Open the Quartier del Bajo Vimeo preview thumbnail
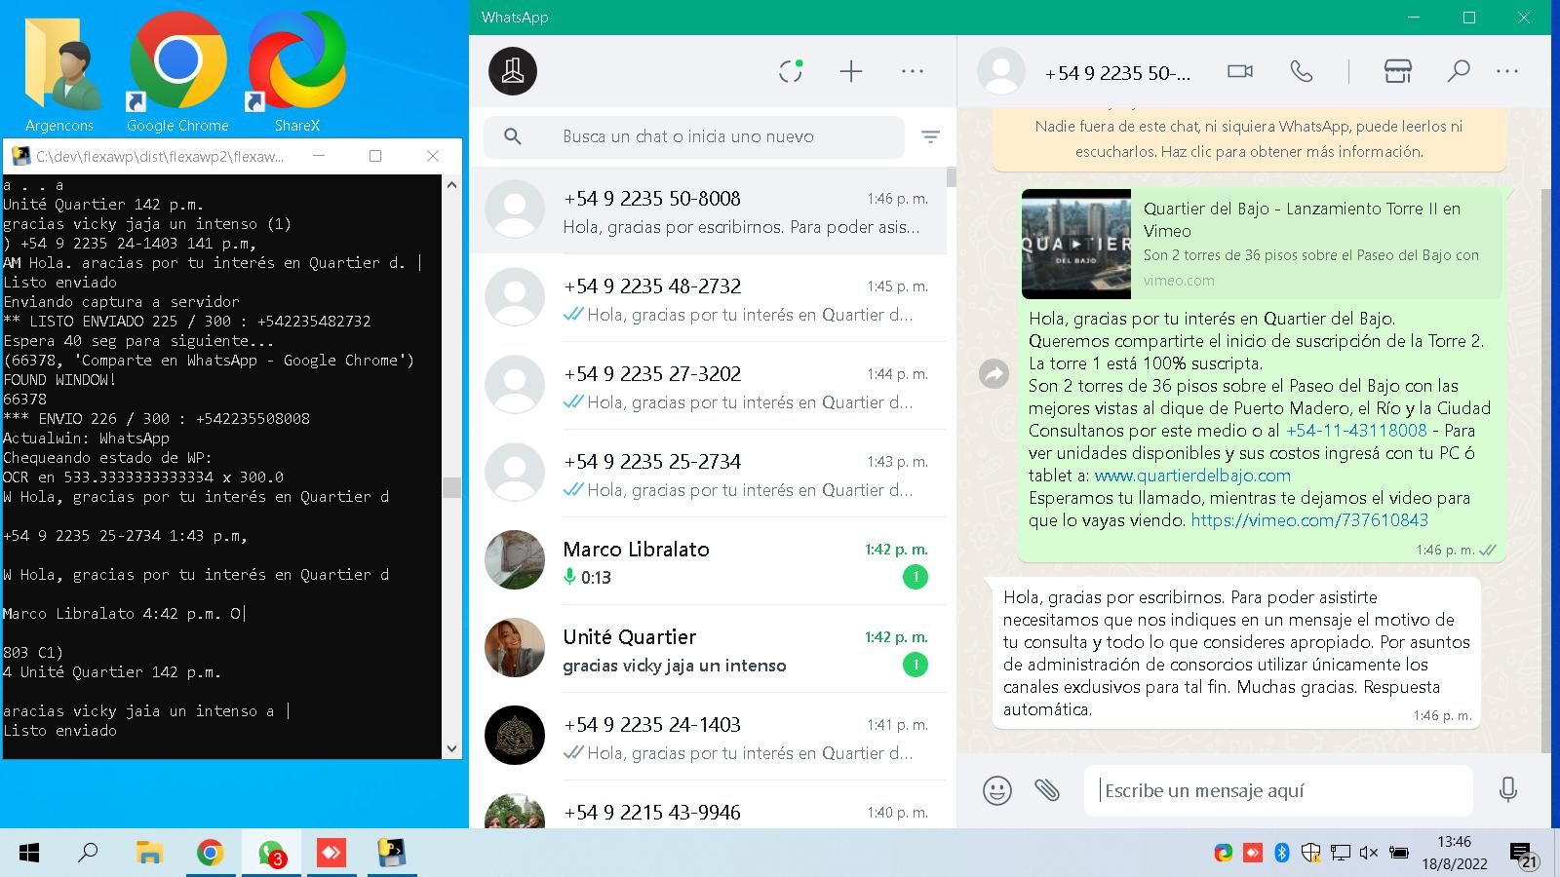This screenshot has height=877, width=1560. coord(1076,244)
